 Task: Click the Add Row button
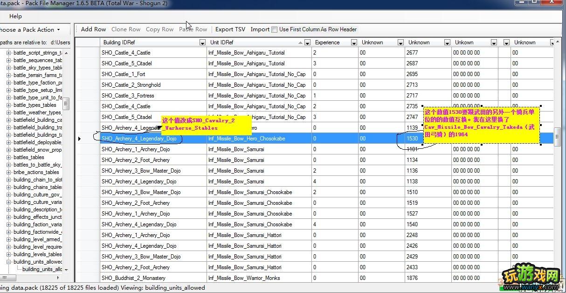point(93,29)
